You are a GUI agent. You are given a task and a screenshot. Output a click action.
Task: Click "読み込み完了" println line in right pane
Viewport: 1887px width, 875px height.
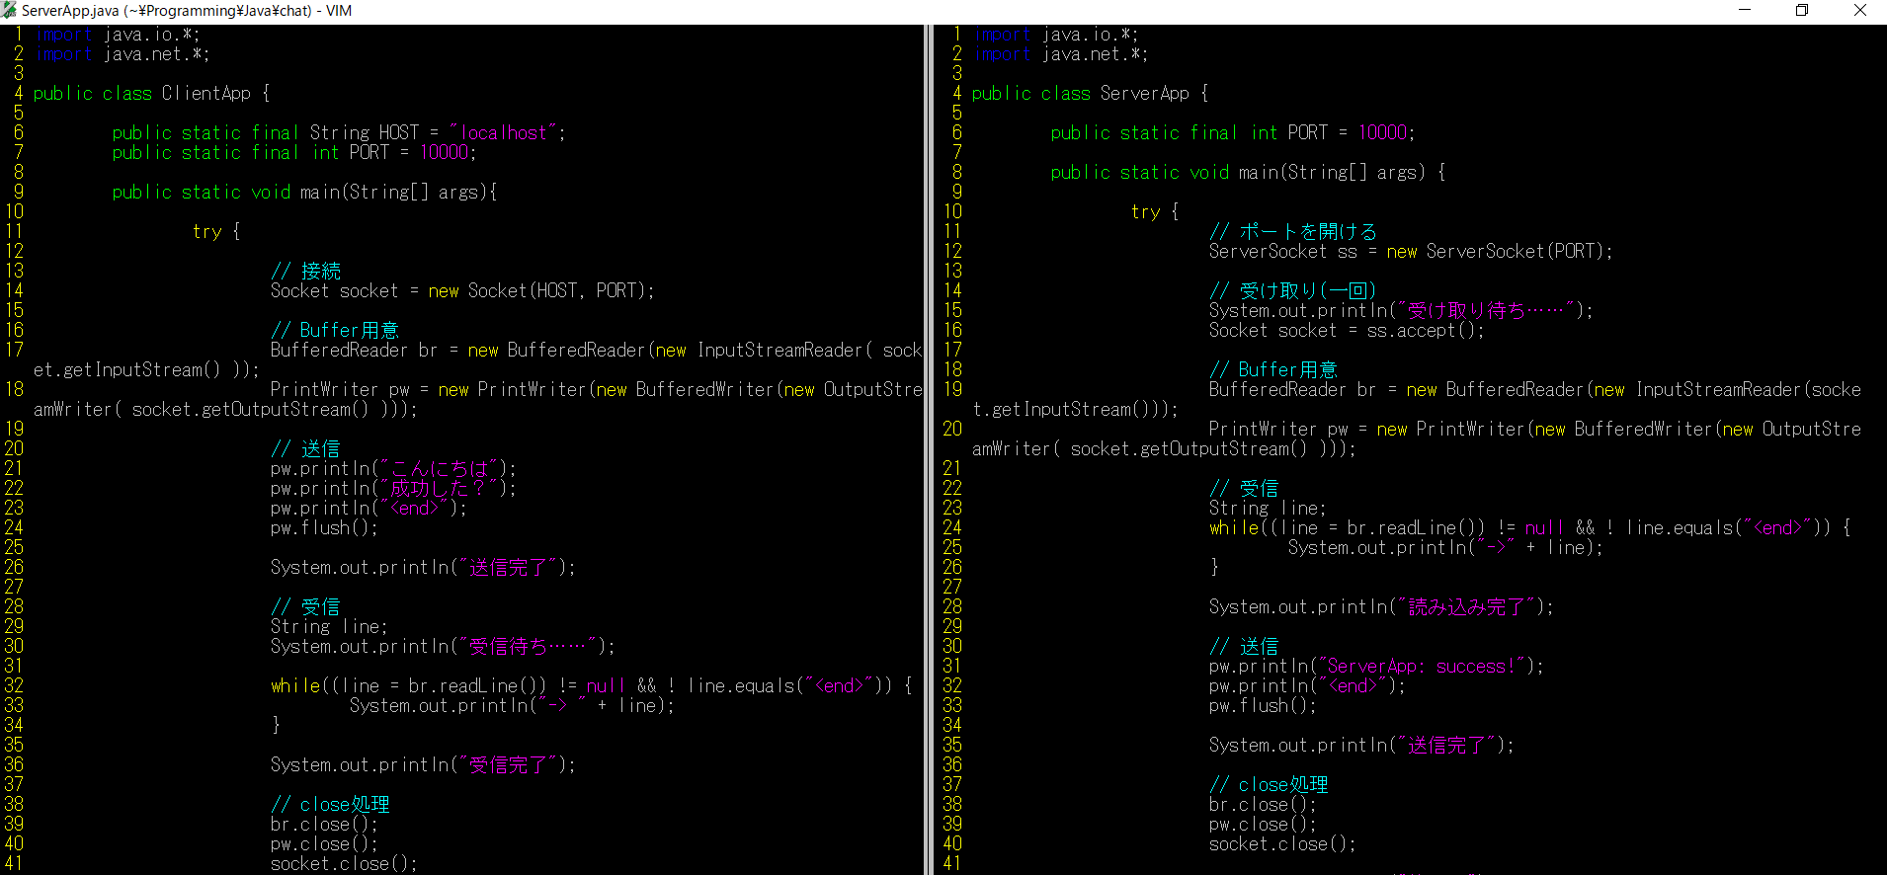1380,607
